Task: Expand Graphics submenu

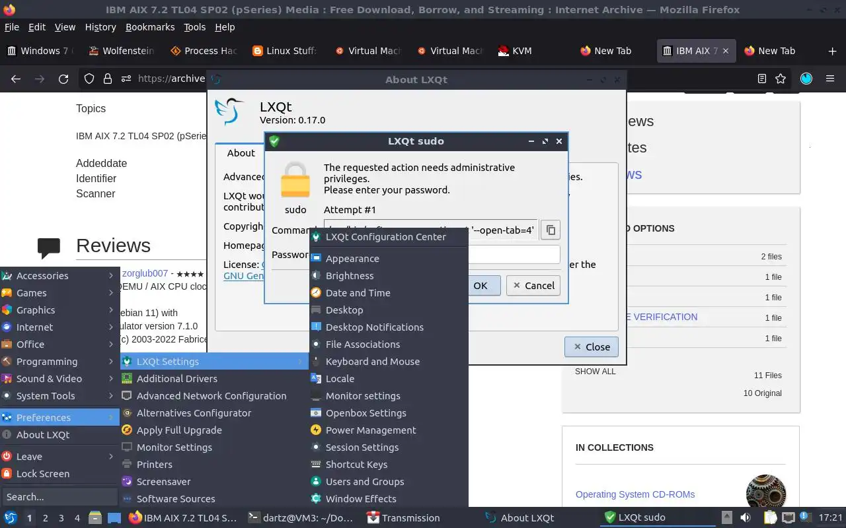Action: click(59, 310)
